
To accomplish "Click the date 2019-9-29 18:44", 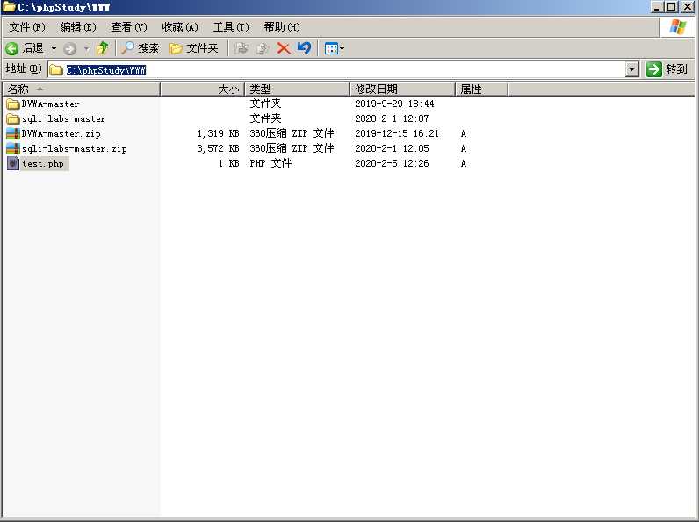I will click(394, 104).
